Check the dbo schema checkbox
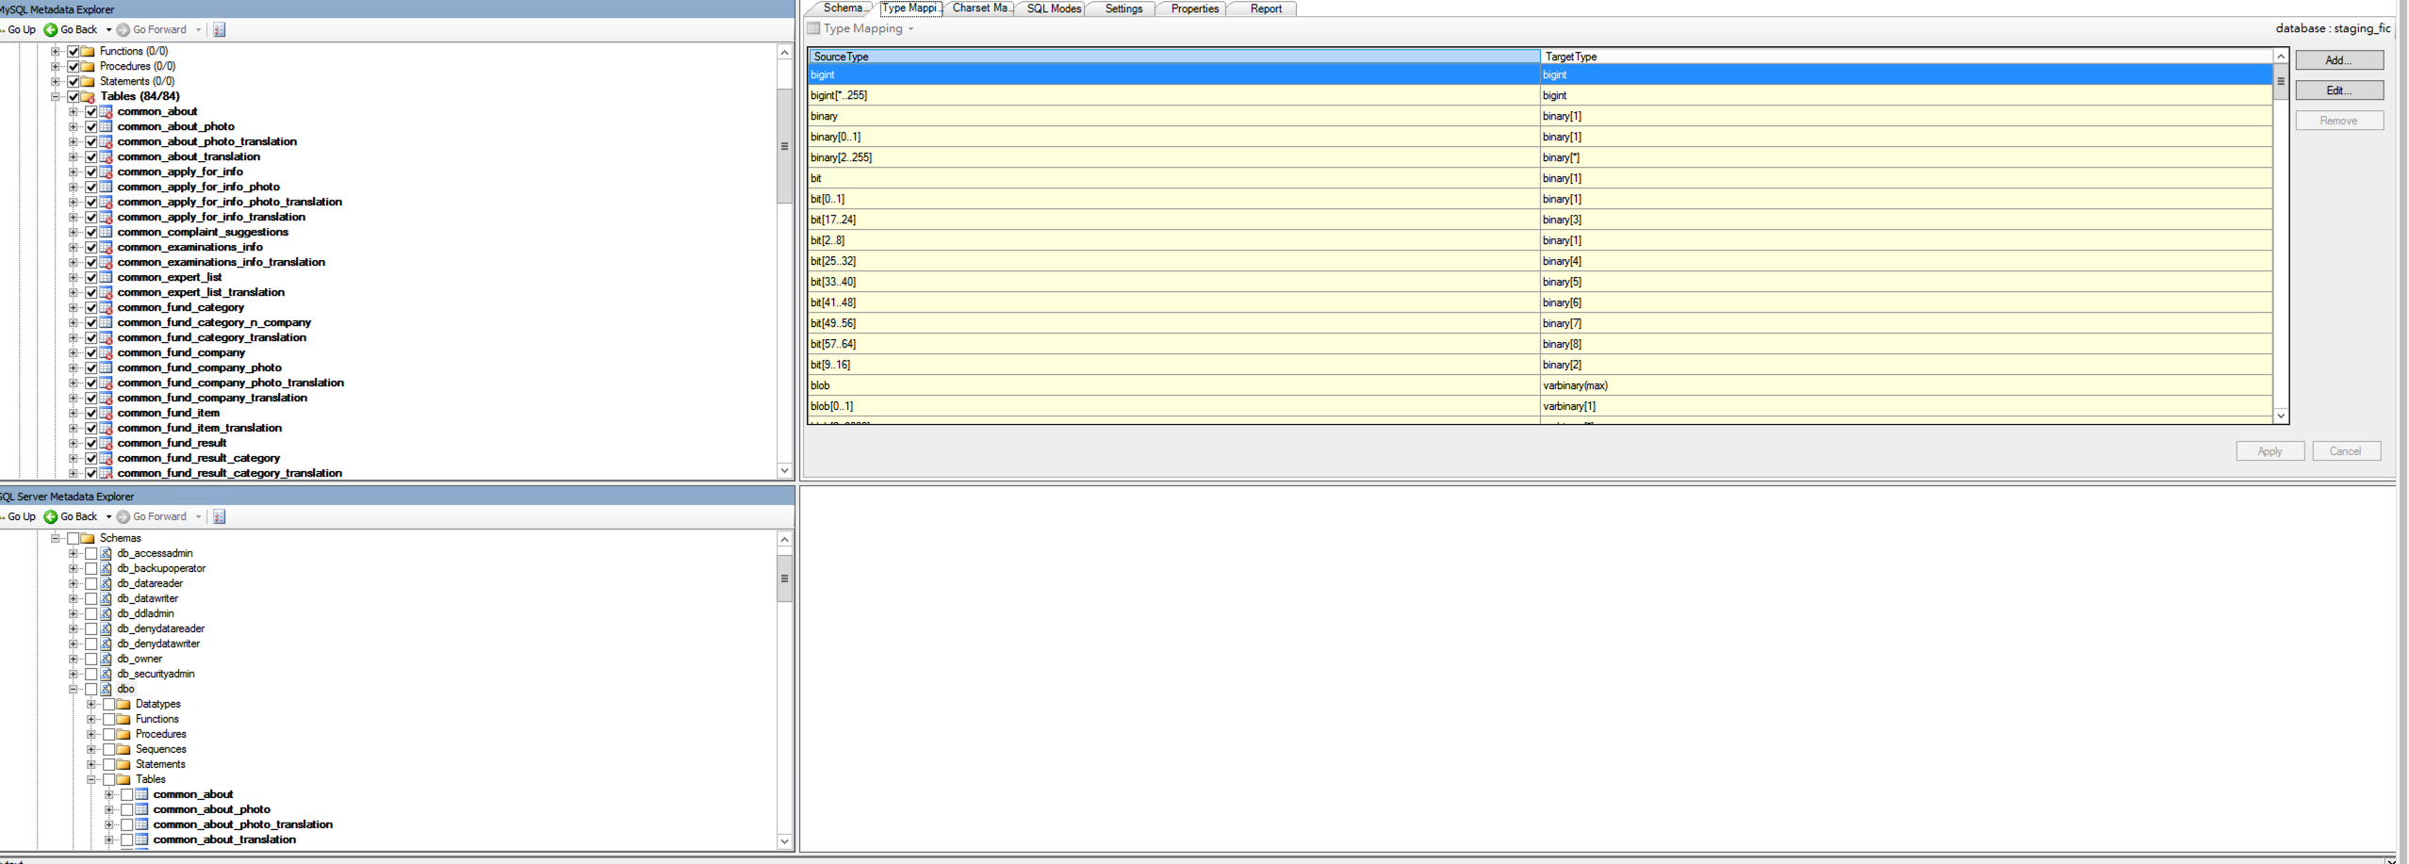 (x=91, y=690)
